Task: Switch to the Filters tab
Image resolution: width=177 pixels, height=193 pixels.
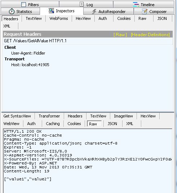Action: (x=30, y=5)
